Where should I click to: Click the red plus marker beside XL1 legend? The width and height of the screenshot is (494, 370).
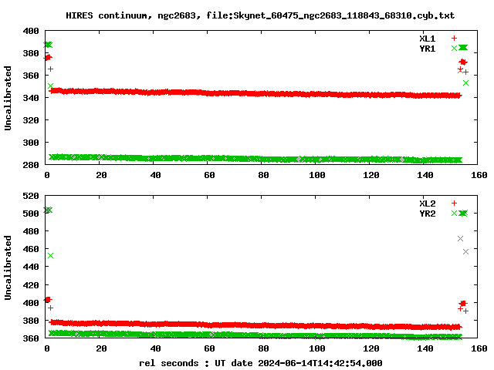pyautogui.click(x=454, y=38)
